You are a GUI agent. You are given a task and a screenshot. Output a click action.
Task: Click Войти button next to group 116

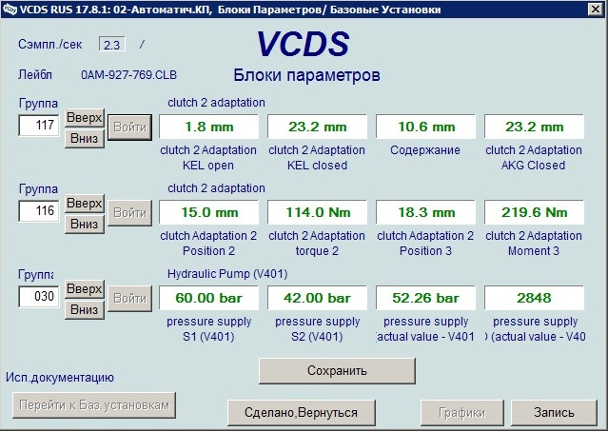coord(129,213)
